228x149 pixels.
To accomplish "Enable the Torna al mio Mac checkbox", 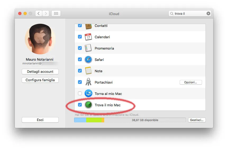I will pos(80,93).
